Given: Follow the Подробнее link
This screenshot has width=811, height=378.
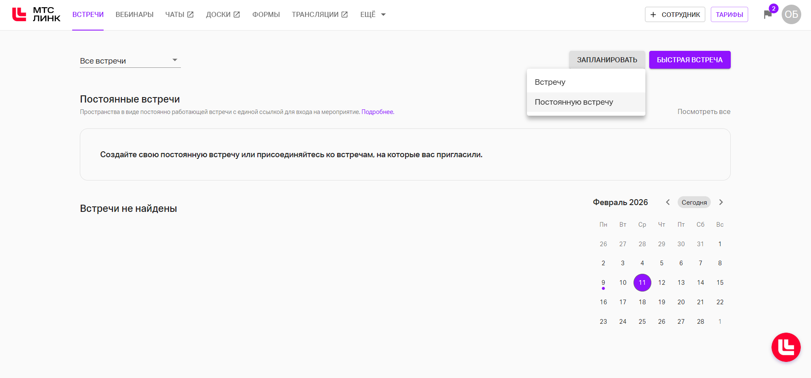Looking at the screenshot, I should (x=377, y=112).
